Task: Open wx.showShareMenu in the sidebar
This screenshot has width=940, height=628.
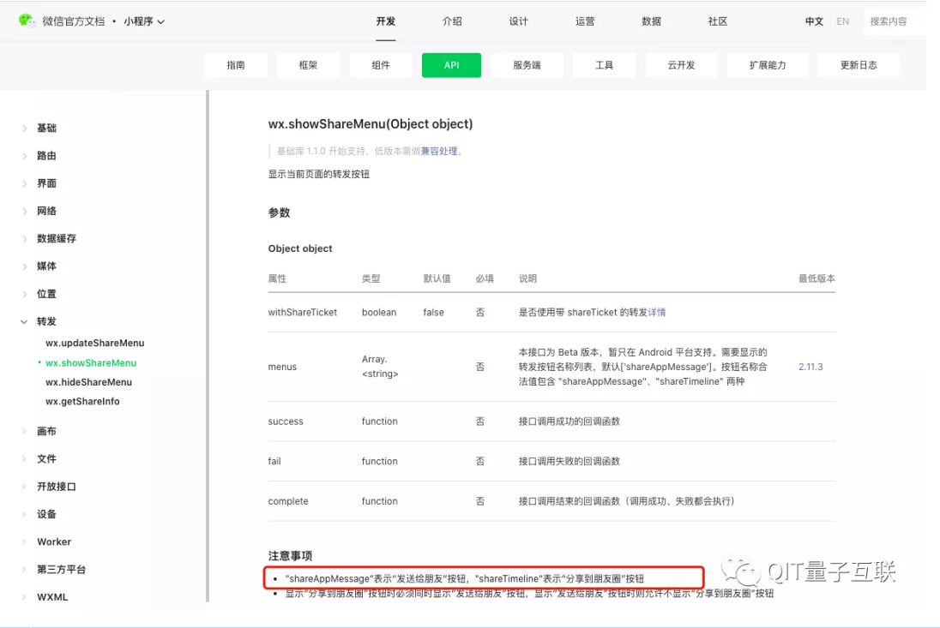Action: click(91, 362)
